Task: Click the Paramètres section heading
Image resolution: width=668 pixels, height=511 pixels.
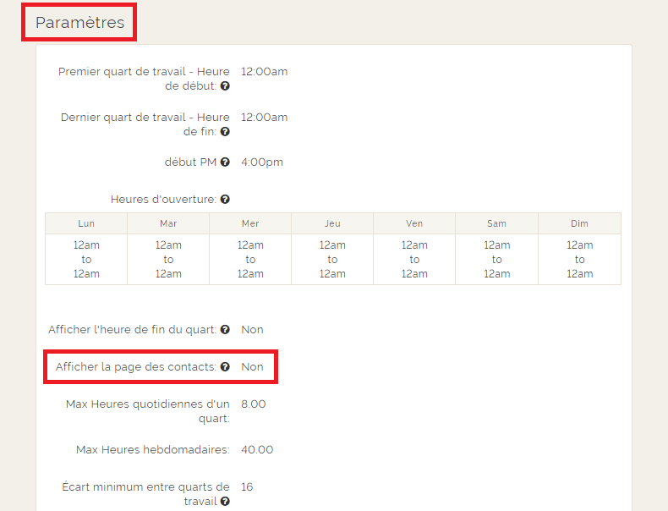Action: point(79,23)
